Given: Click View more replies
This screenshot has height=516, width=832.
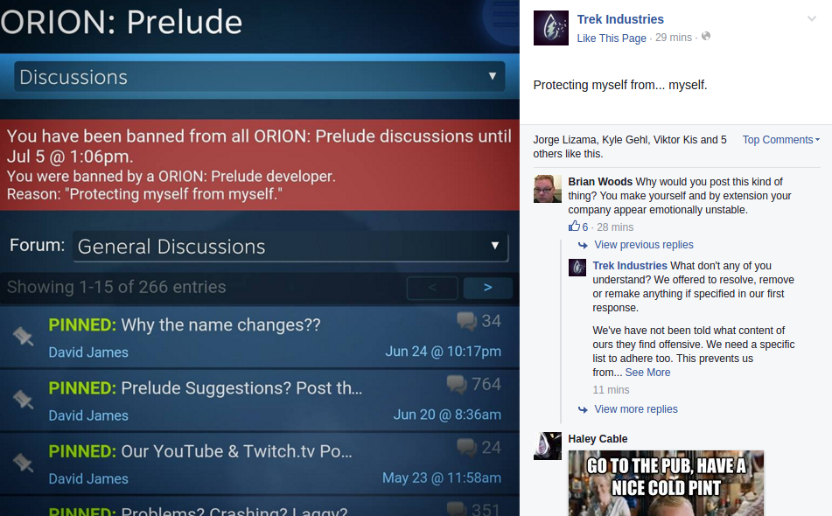Looking at the screenshot, I should [636, 409].
